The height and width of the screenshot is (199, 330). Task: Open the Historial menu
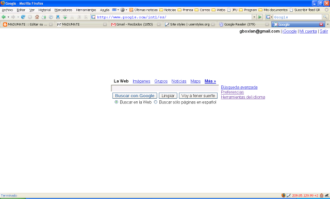[44, 10]
